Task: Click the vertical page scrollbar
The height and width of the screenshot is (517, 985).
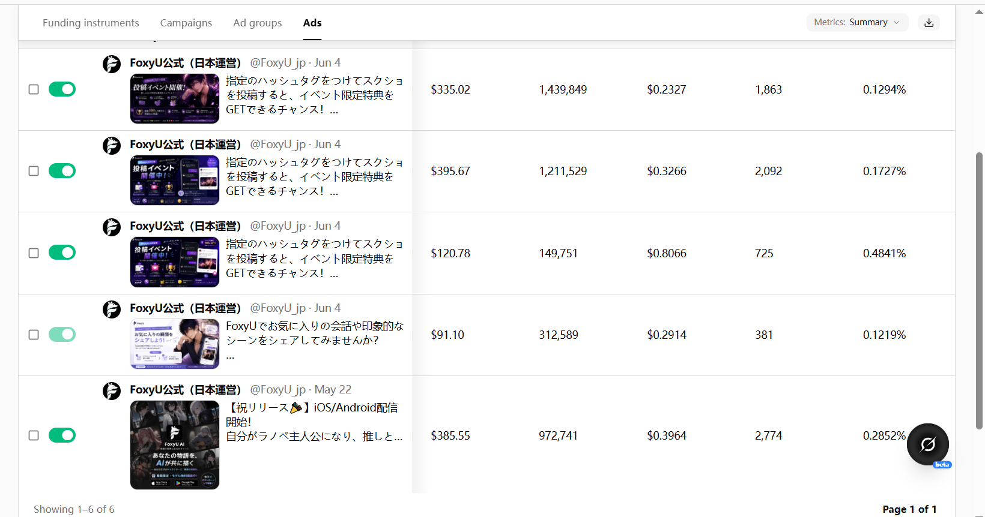Action: click(x=979, y=291)
